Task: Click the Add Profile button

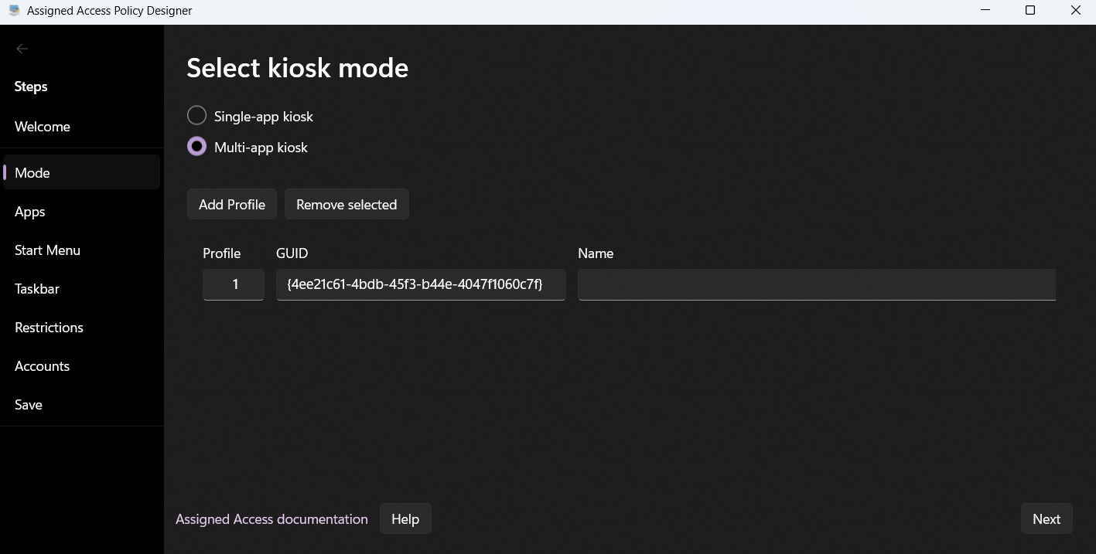Action: click(x=232, y=205)
